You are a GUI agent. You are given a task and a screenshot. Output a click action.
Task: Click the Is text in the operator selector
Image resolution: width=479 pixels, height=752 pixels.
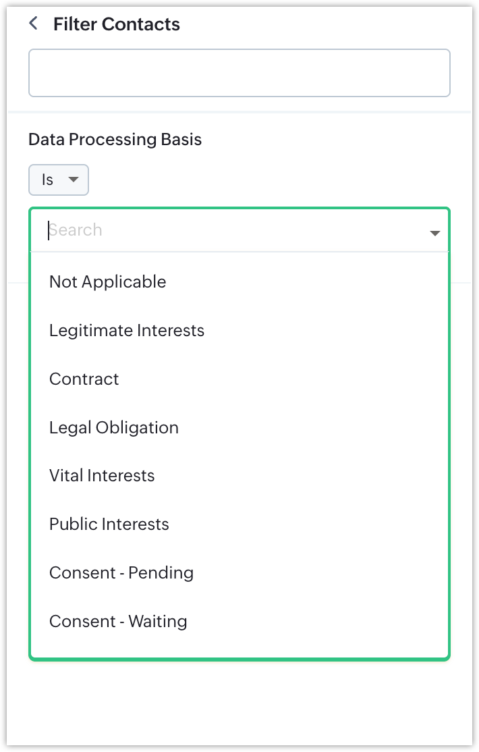click(x=47, y=180)
